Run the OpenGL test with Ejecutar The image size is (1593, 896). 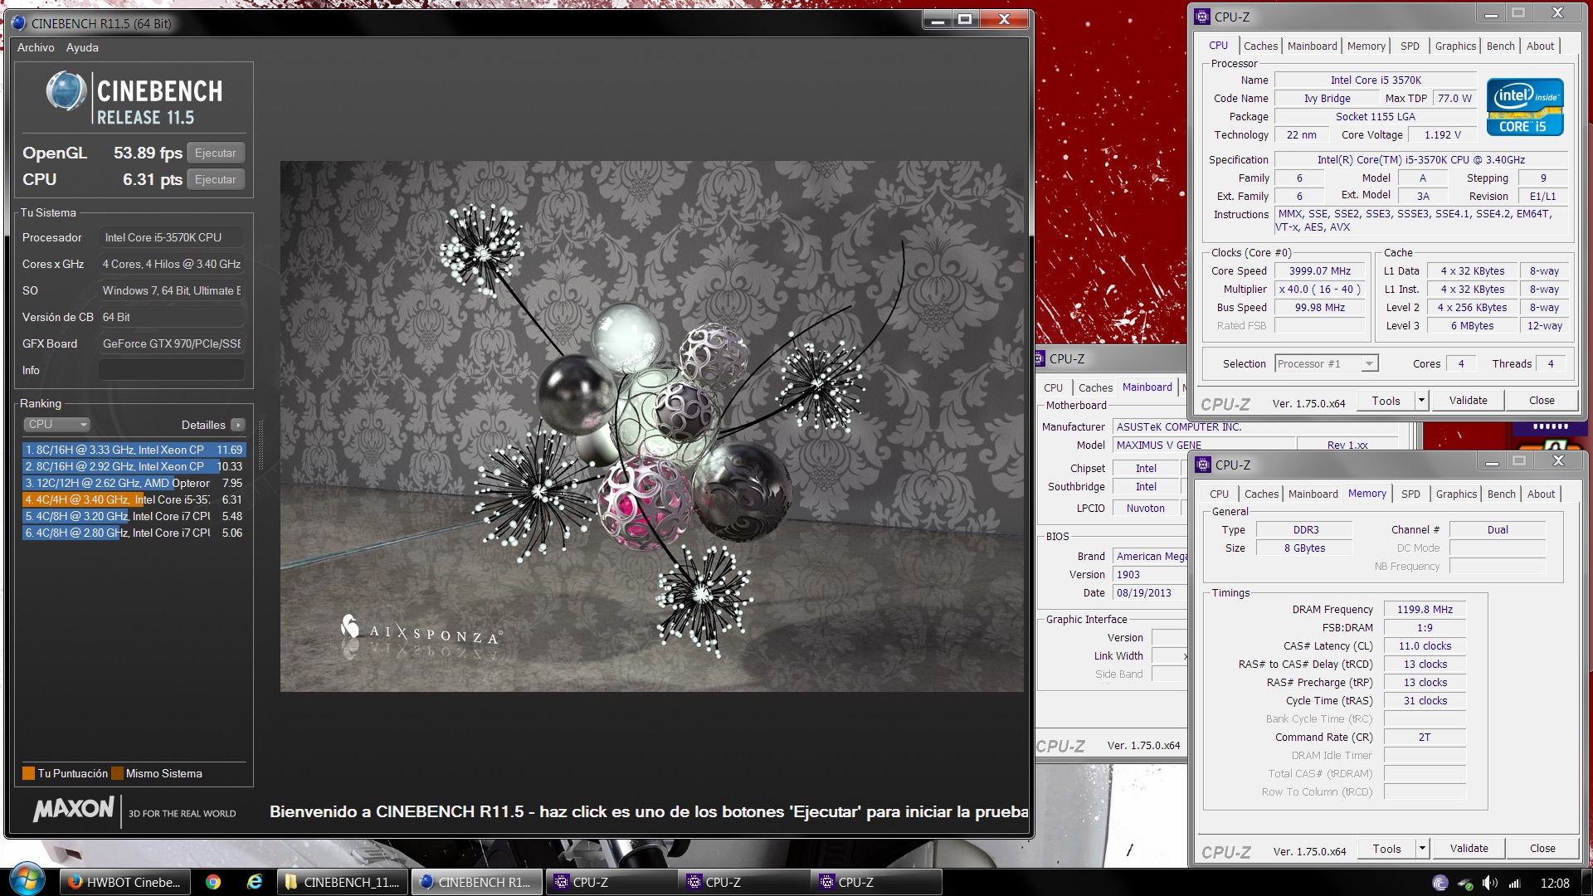[x=216, y=153]
